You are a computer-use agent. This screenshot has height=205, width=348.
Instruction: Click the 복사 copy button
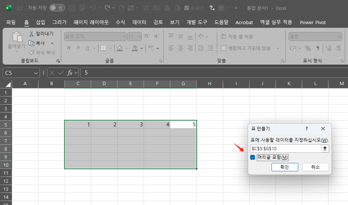(x=37, y=43)
